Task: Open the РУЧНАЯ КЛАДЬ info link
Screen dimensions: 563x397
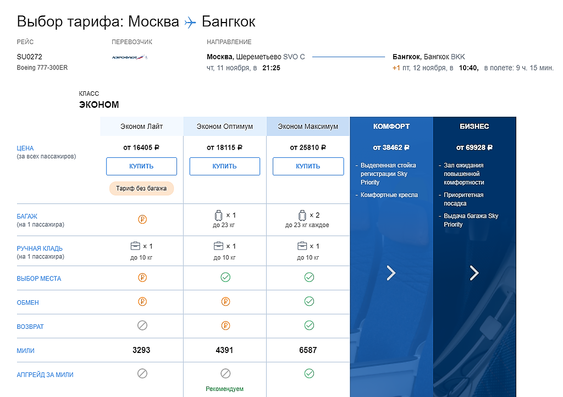Action: point(40,249)
